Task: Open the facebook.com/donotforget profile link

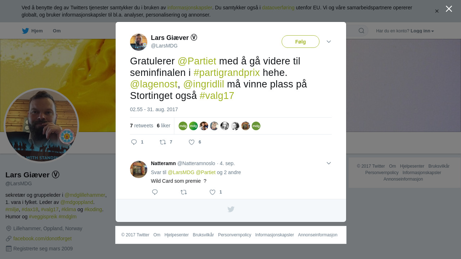Action: click(x=42, y=238)
